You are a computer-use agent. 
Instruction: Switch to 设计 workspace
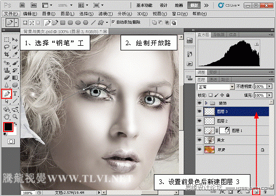[163, 5]
